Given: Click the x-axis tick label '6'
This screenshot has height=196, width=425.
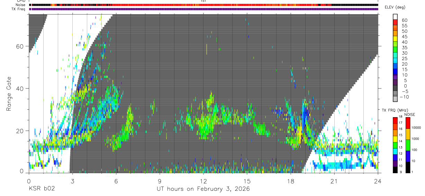Looking at the screenshot, I should 116,181.
